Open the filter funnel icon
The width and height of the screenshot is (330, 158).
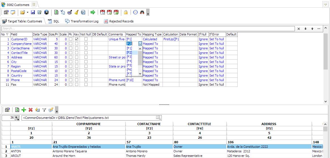pyautogui.click(x=44, y=110)
